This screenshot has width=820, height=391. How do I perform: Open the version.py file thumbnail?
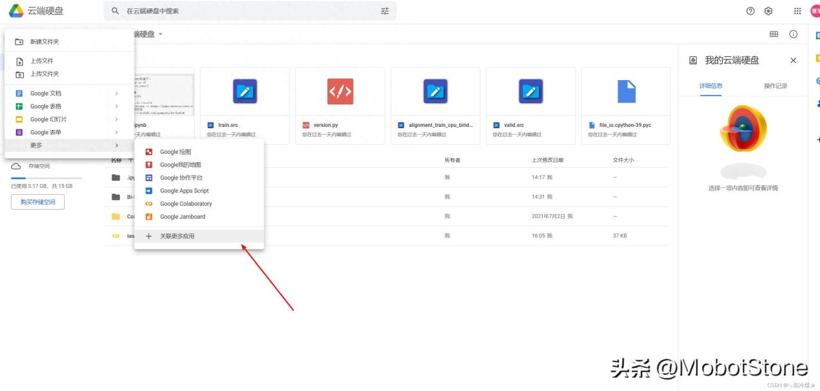pyautogui.click(x=340, y=92)
